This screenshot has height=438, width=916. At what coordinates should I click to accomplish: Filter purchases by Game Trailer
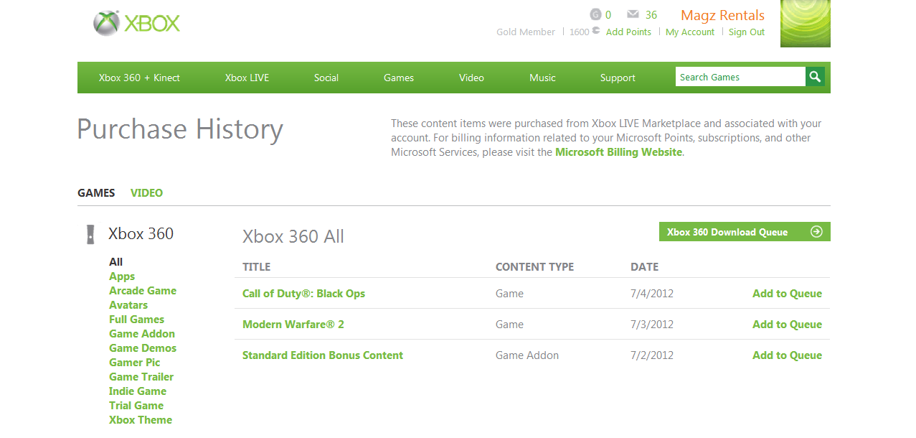[141, 376]
